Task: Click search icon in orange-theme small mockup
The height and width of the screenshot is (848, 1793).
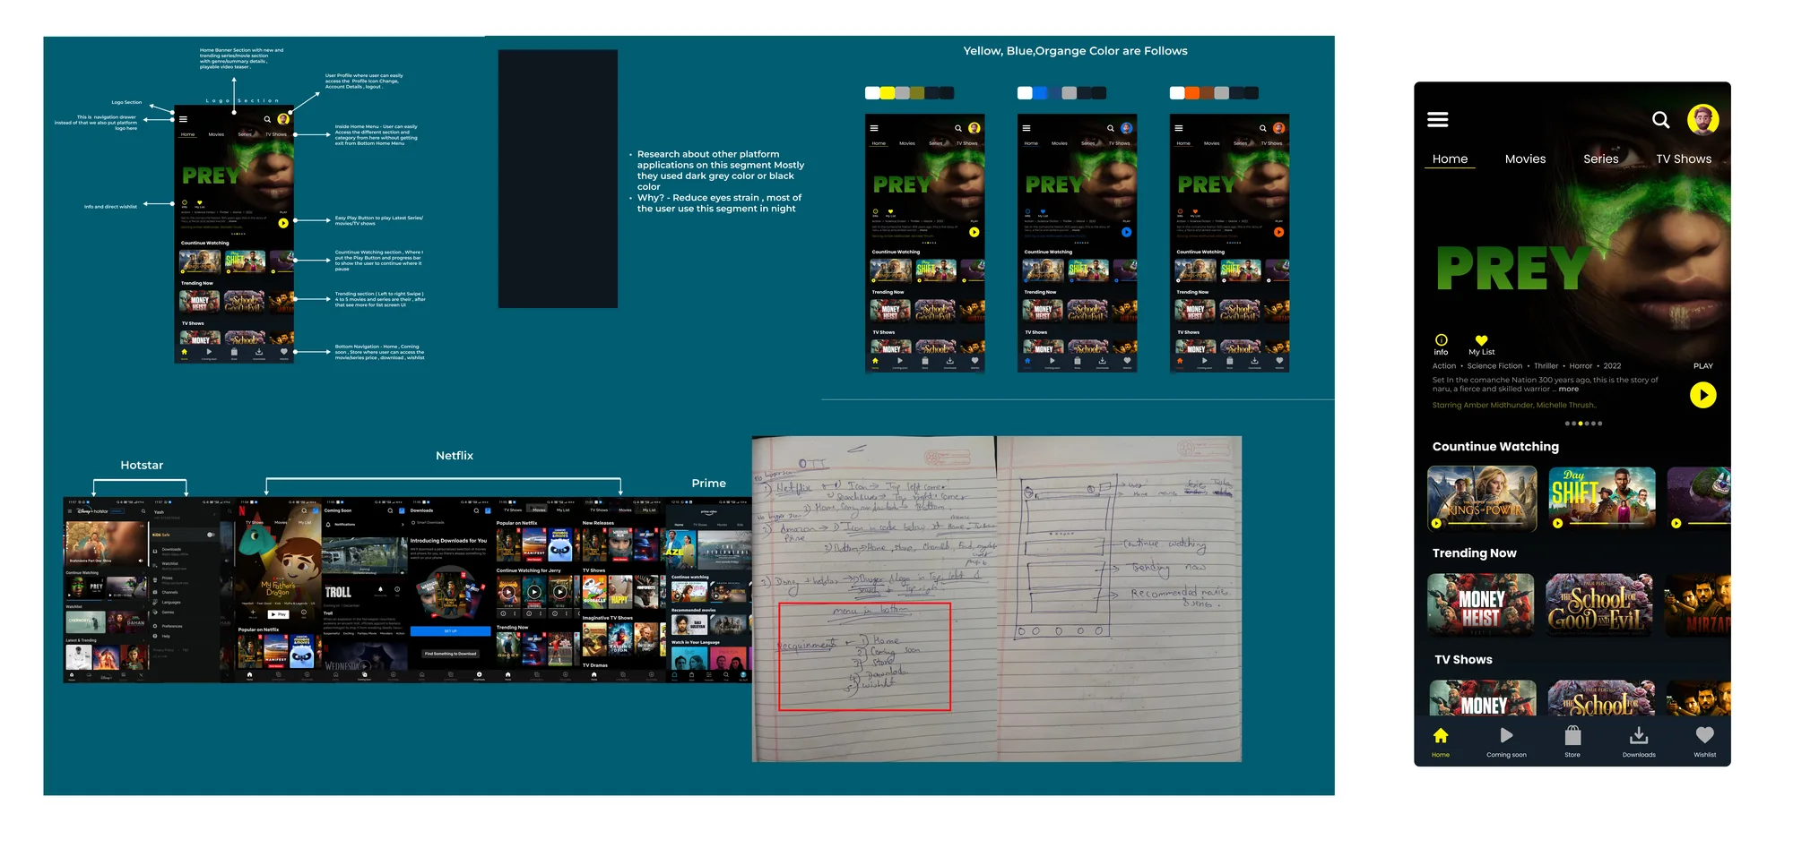Action: pyautogui.click(x=1262, y=128)
